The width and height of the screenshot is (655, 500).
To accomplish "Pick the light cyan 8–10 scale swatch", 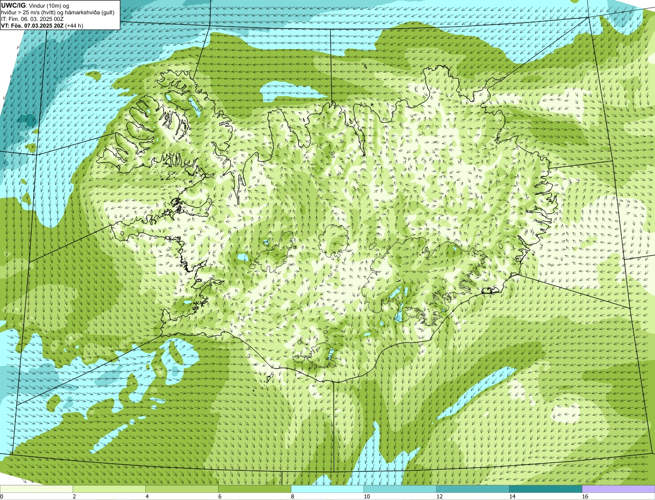I will coord(327,489).
